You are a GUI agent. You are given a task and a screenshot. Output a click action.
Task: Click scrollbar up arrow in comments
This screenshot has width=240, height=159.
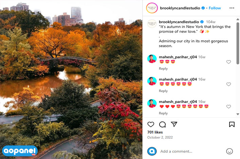[x=238, y=19]
